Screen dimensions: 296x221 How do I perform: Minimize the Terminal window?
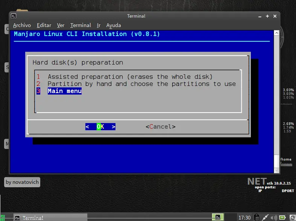tap(260, 17)
